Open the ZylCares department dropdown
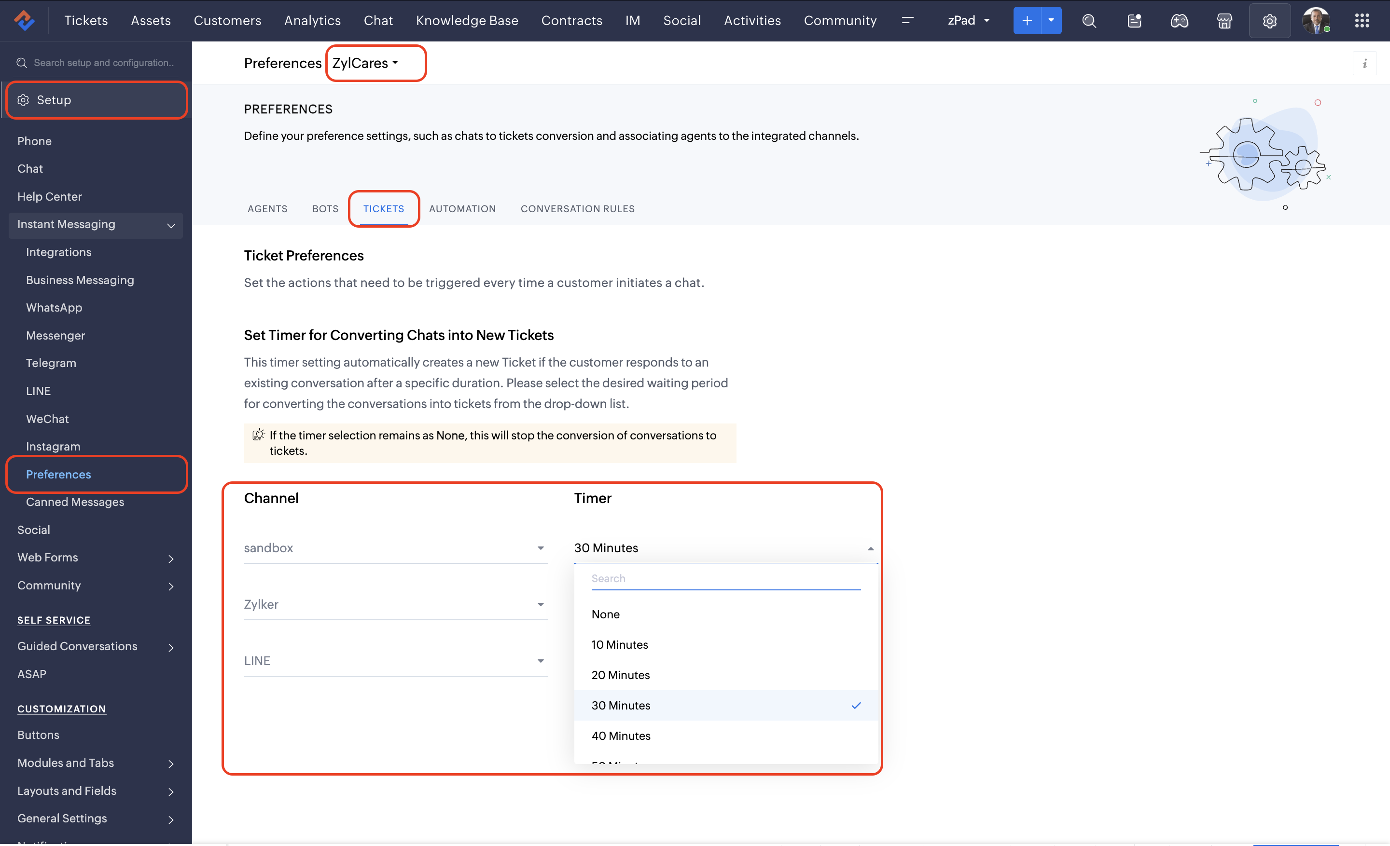Viewport: 1390px width, 846px height. pos(365,63)
